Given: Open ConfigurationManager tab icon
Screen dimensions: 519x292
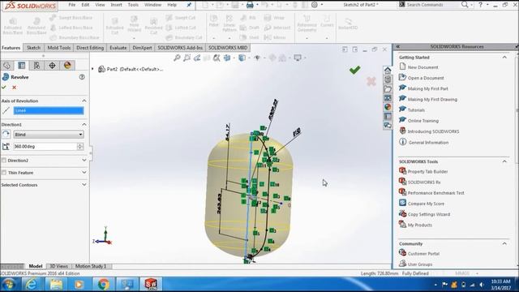Looking at the screenshot, I should [x=36, y=65].
